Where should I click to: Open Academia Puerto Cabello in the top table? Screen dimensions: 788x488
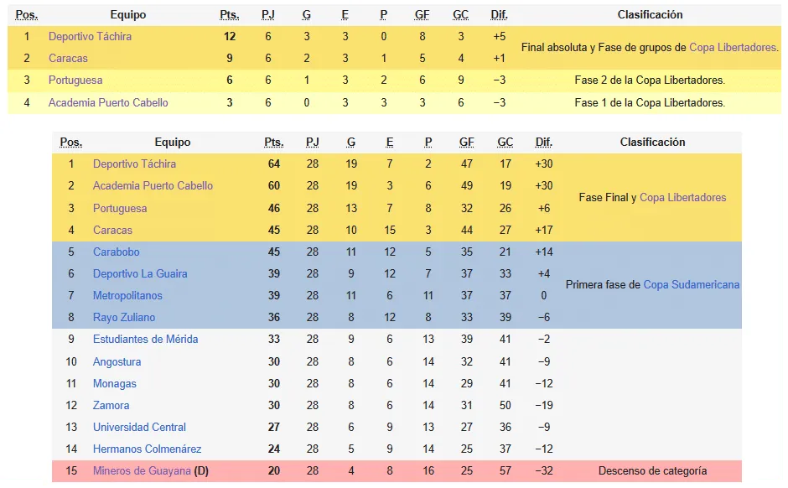tap(108, 102)
